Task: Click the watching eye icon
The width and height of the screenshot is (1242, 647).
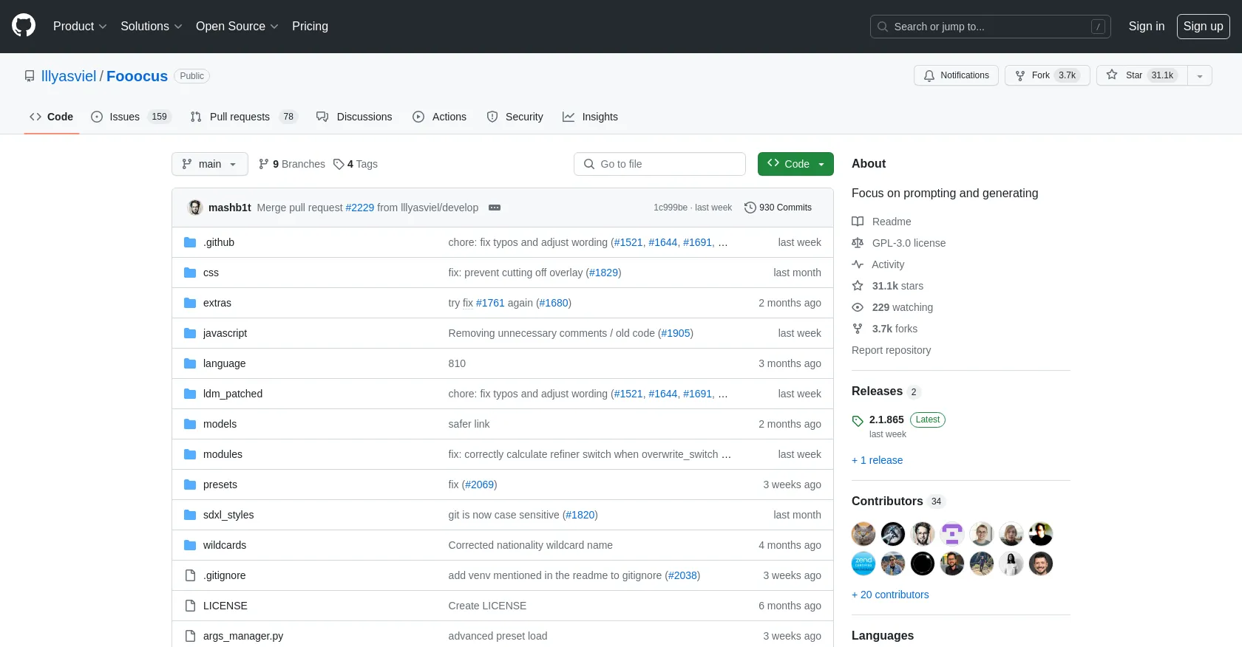Action: [858, 307]
